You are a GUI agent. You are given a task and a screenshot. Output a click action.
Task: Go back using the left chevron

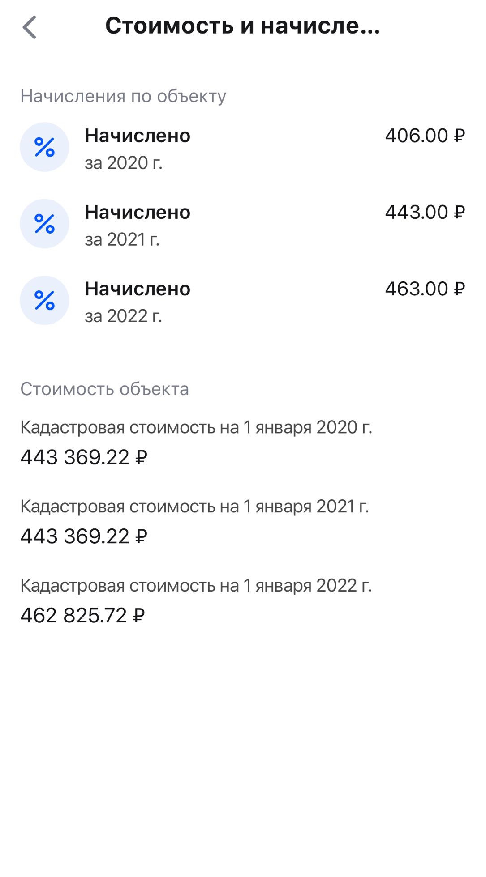[30, 27]
